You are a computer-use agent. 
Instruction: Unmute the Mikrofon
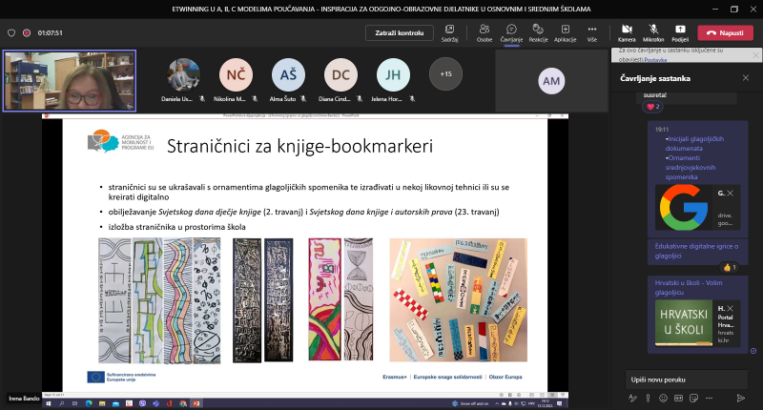point(653,30)
